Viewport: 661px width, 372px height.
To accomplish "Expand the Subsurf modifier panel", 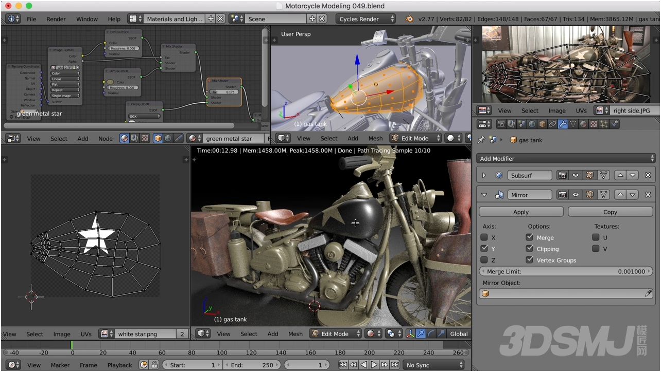I will pyautogui.click(x=484, y=175).
